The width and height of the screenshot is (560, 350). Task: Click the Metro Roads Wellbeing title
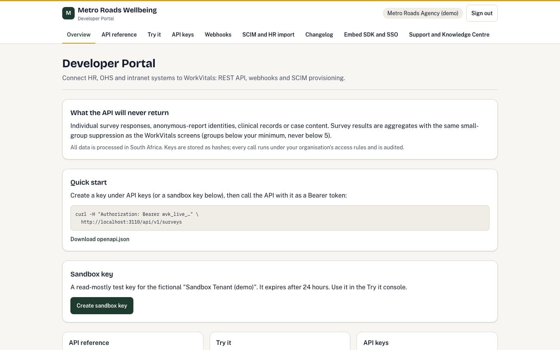click(117, 10)
